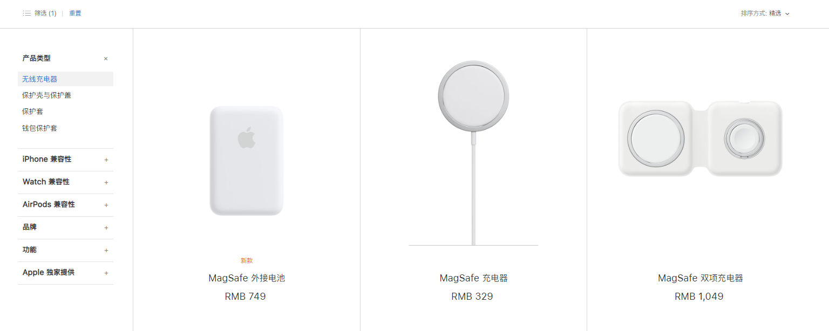Click the filter list icon beside 筛选
The width and height of the screenshot is (829, 331).
pos(26,13)
